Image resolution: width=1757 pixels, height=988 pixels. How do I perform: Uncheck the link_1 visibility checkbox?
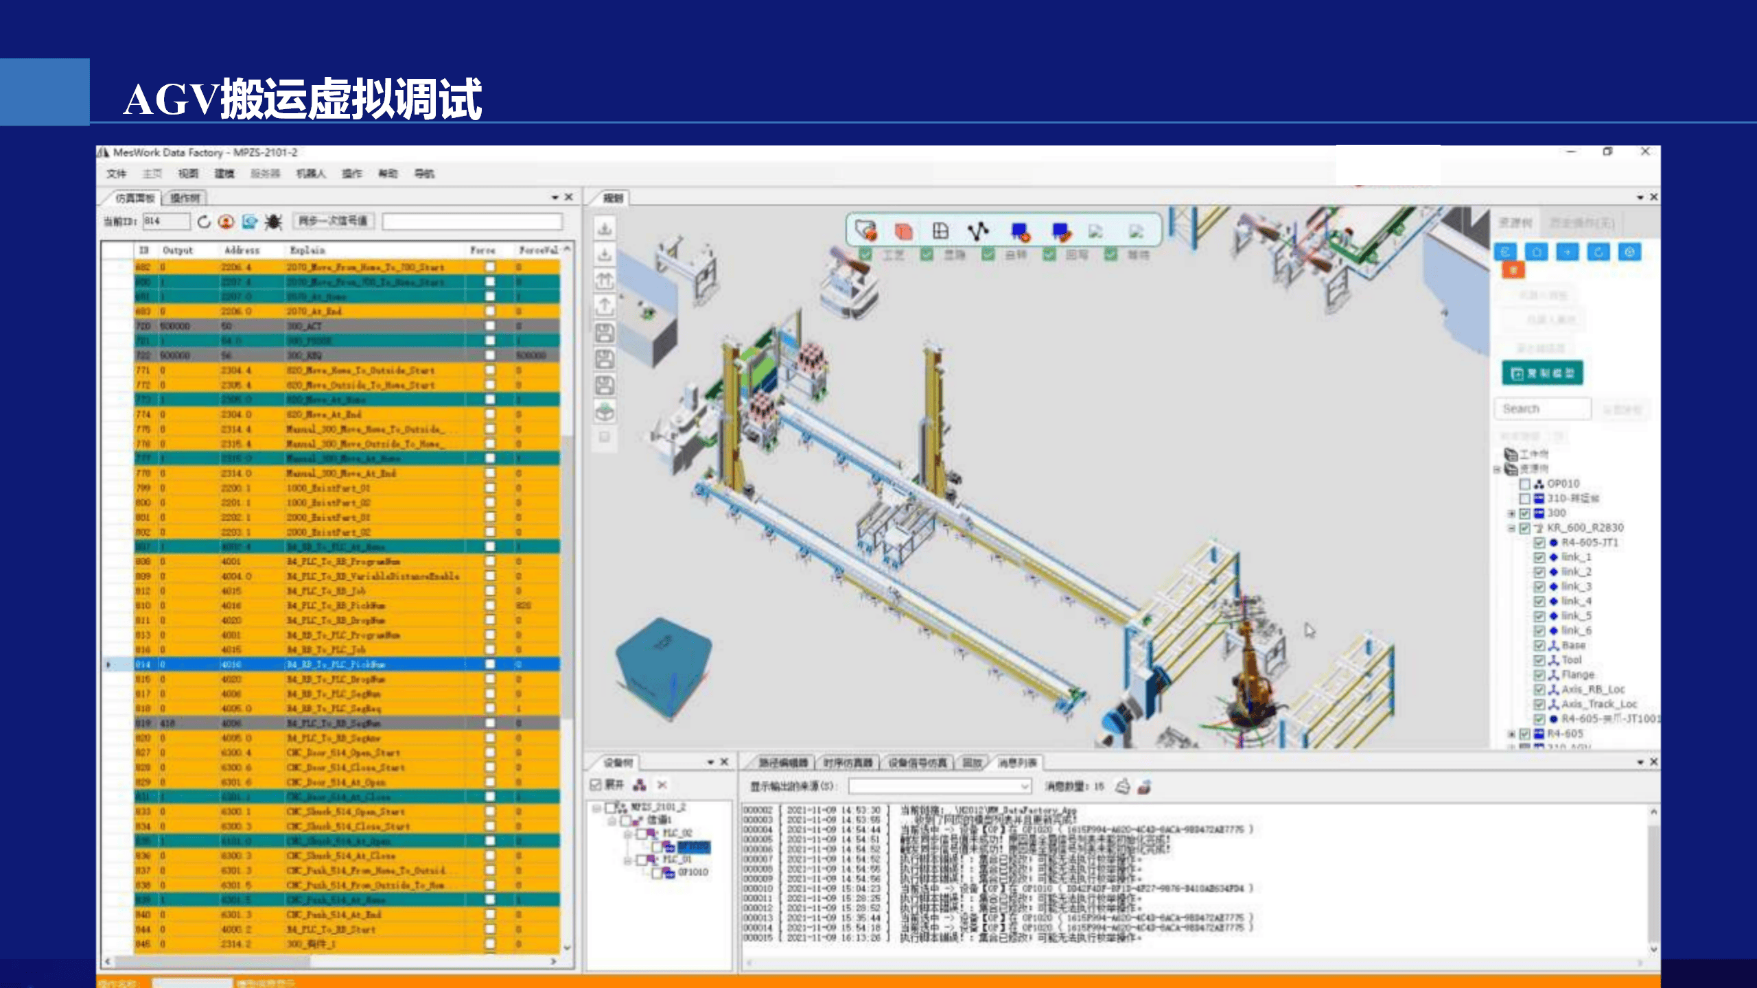[1539, 557]
